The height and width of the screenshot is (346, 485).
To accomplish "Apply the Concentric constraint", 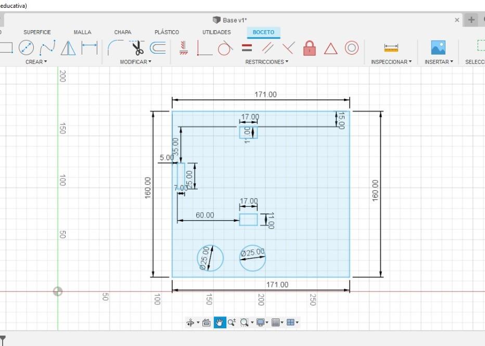I will (352, 48).
